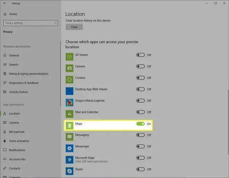Click the back arrow in Settings title bar
This screenshot has width=229, height=178.
tap(5, 3)
